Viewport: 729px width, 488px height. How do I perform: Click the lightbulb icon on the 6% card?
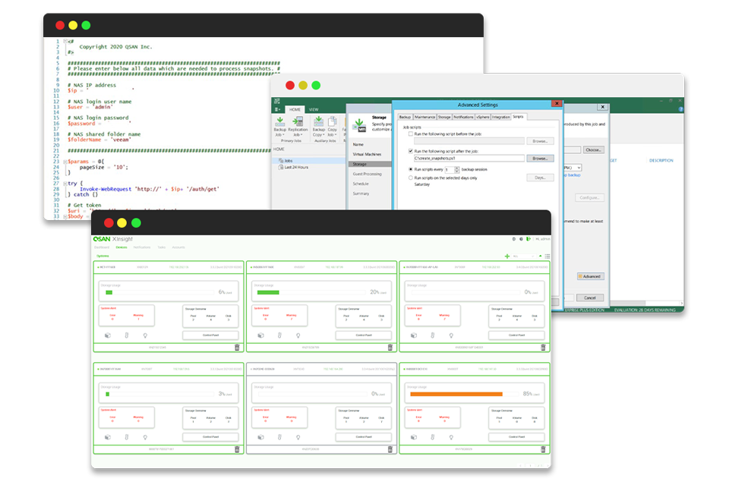(145, 335)
